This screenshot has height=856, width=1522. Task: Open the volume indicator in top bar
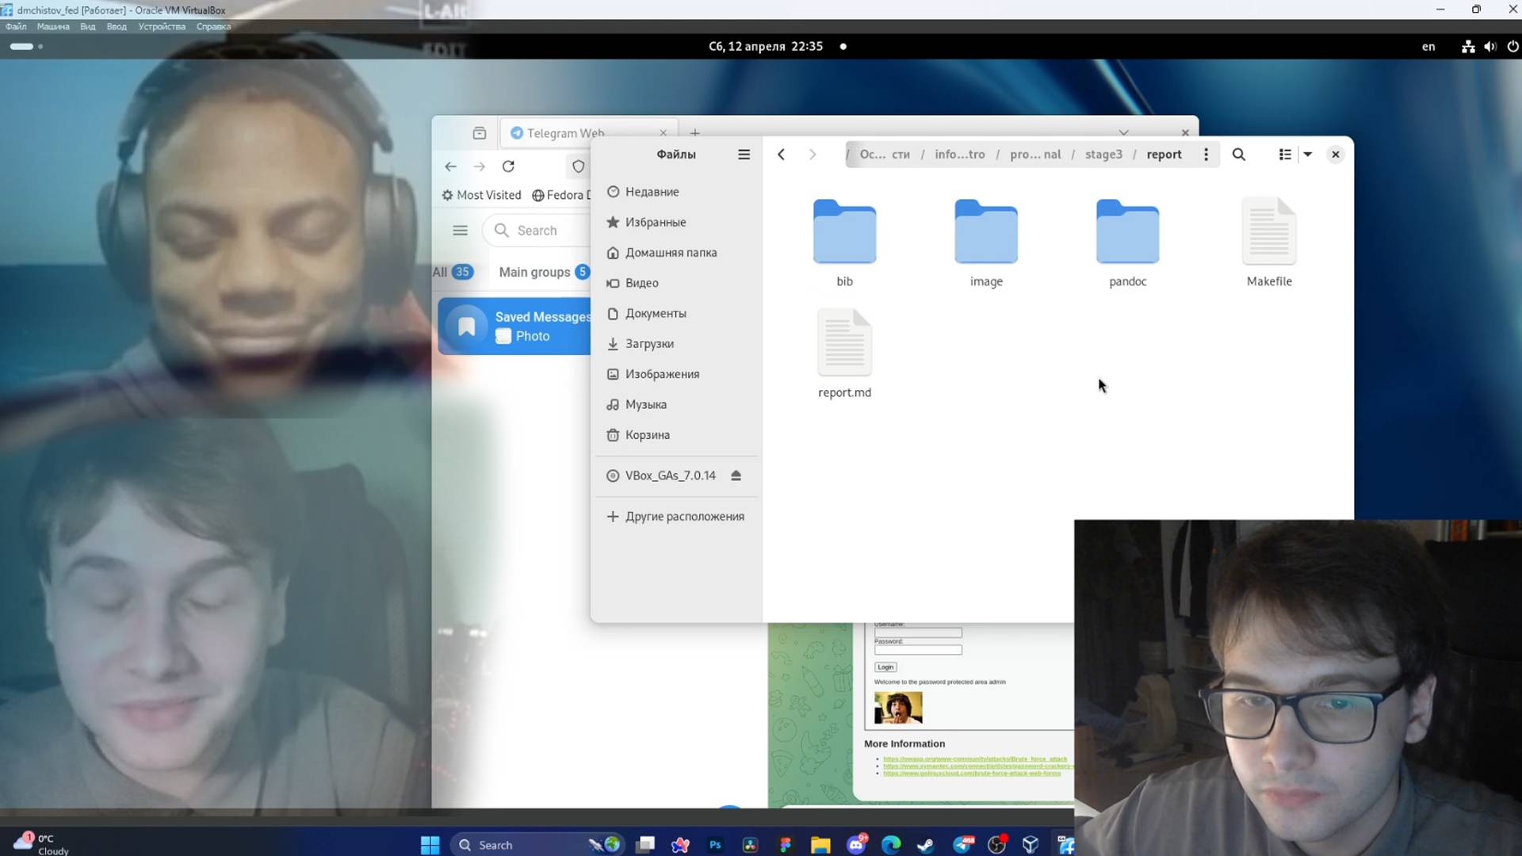pyautogui.click(x=1489, y=47)
